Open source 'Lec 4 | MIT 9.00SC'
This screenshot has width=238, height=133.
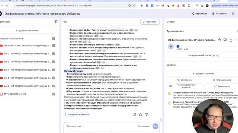click(27, 70)
